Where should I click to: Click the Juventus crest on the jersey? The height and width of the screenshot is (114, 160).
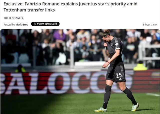(112, 44)
